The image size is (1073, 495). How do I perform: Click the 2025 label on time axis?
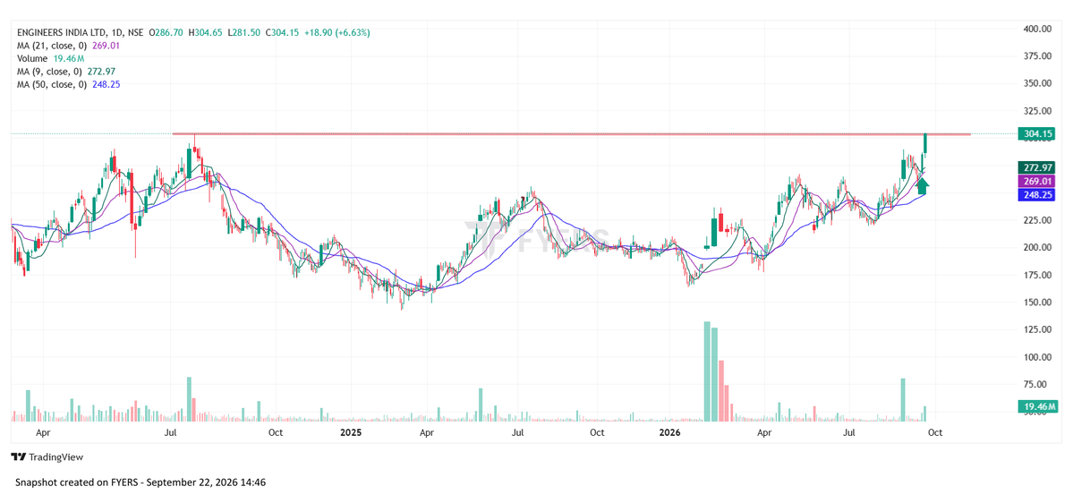tap(351, 432)
